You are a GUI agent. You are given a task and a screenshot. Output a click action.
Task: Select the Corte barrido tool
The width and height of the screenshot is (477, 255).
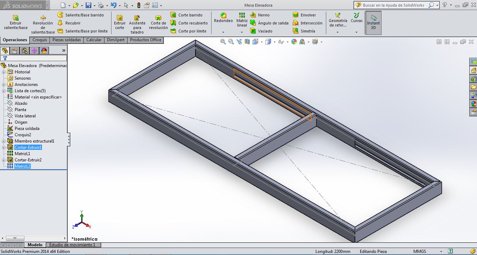point(186,15)
